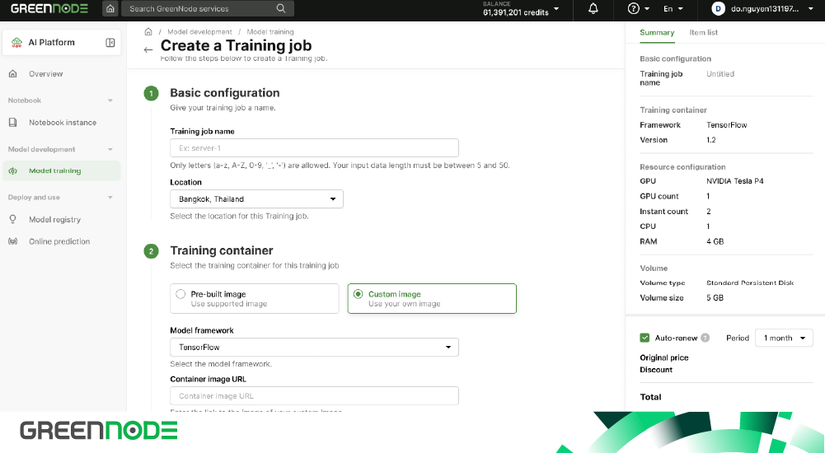Image resolution: width=825 pixels, height=453 pixels.
Task: Click the breadcrumb home icon
Action: point(148,31)
